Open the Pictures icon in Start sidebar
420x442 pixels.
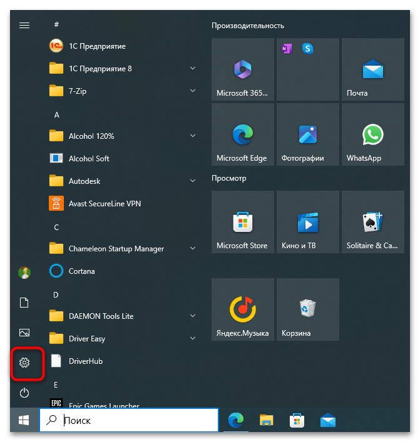click(x=24, y=333)
